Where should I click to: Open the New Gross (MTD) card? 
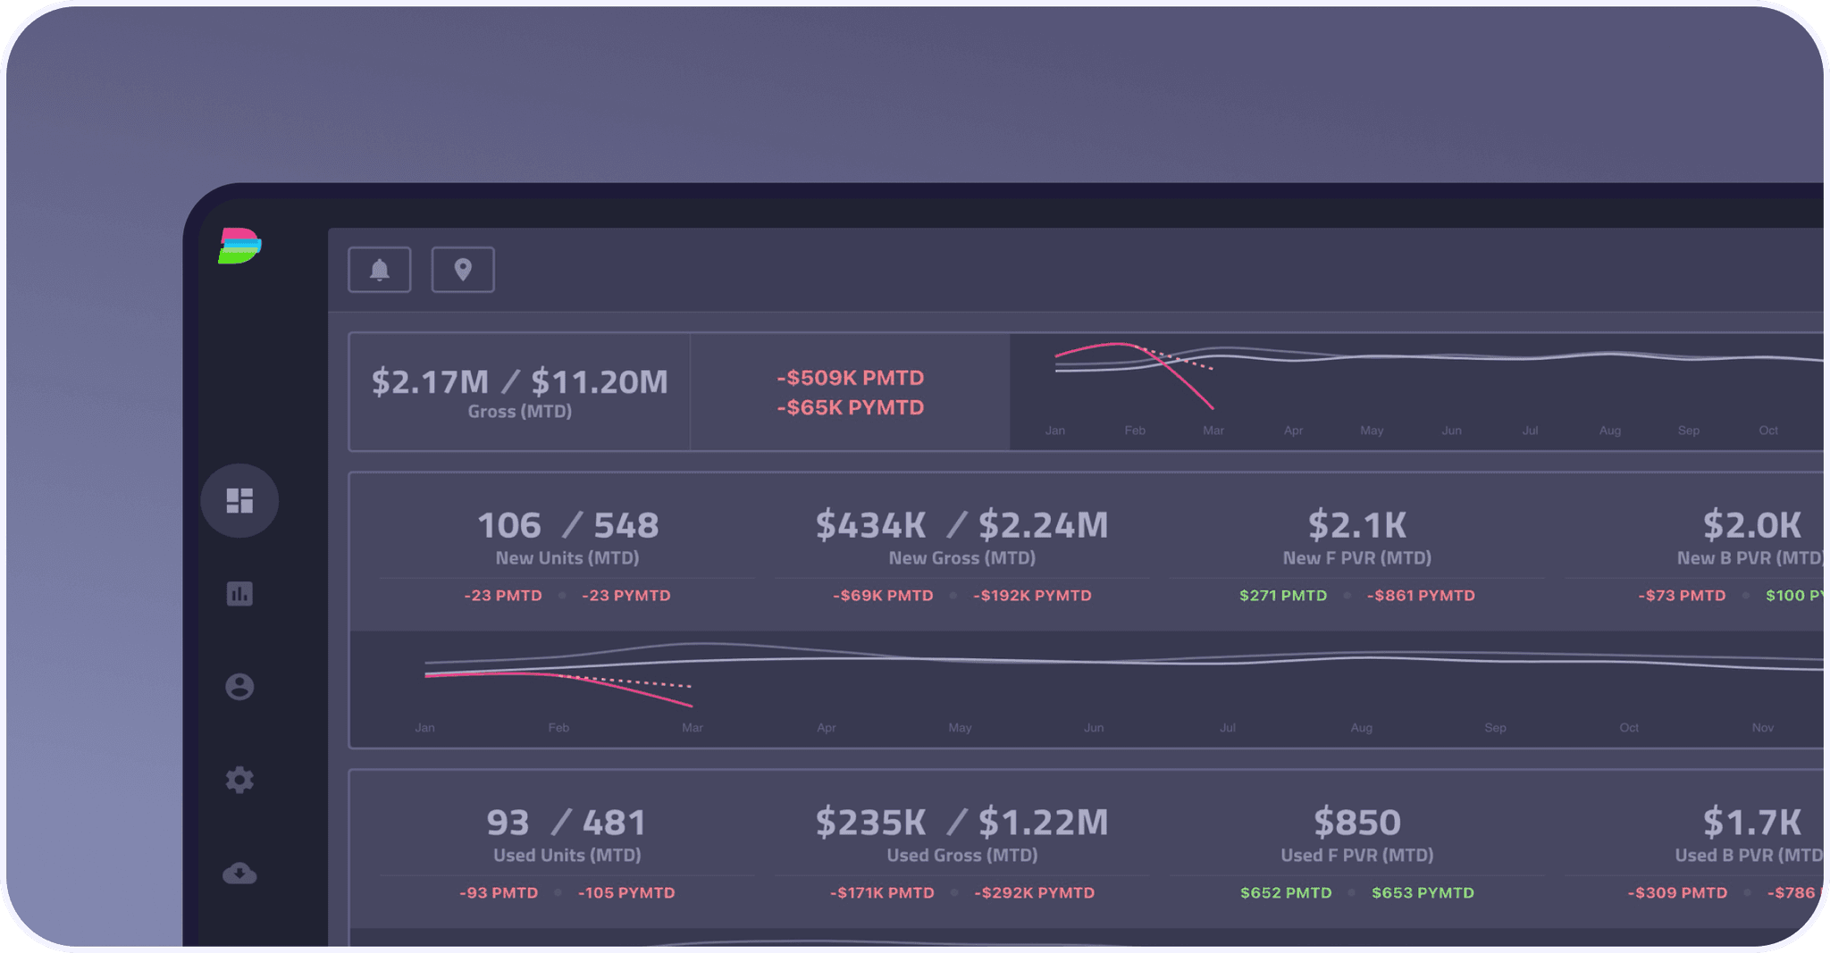[x=961, y=536]
